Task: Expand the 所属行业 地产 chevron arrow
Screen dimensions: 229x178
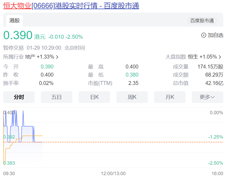Action: click(57, 57)
